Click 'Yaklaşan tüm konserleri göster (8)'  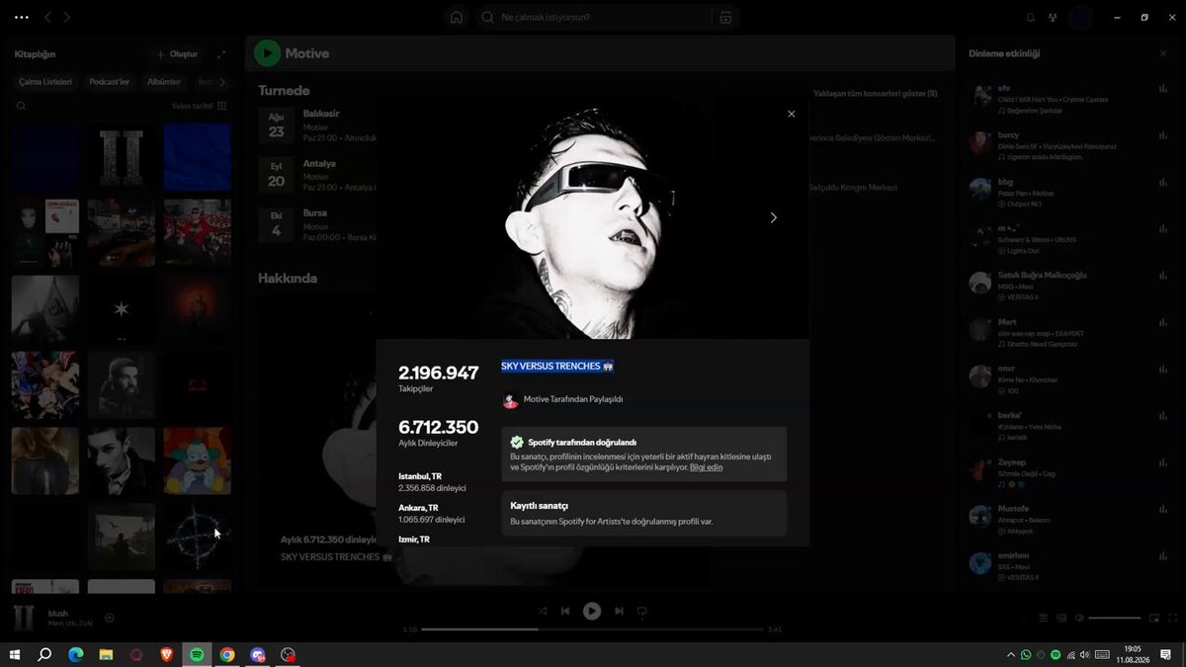(875, 93)
